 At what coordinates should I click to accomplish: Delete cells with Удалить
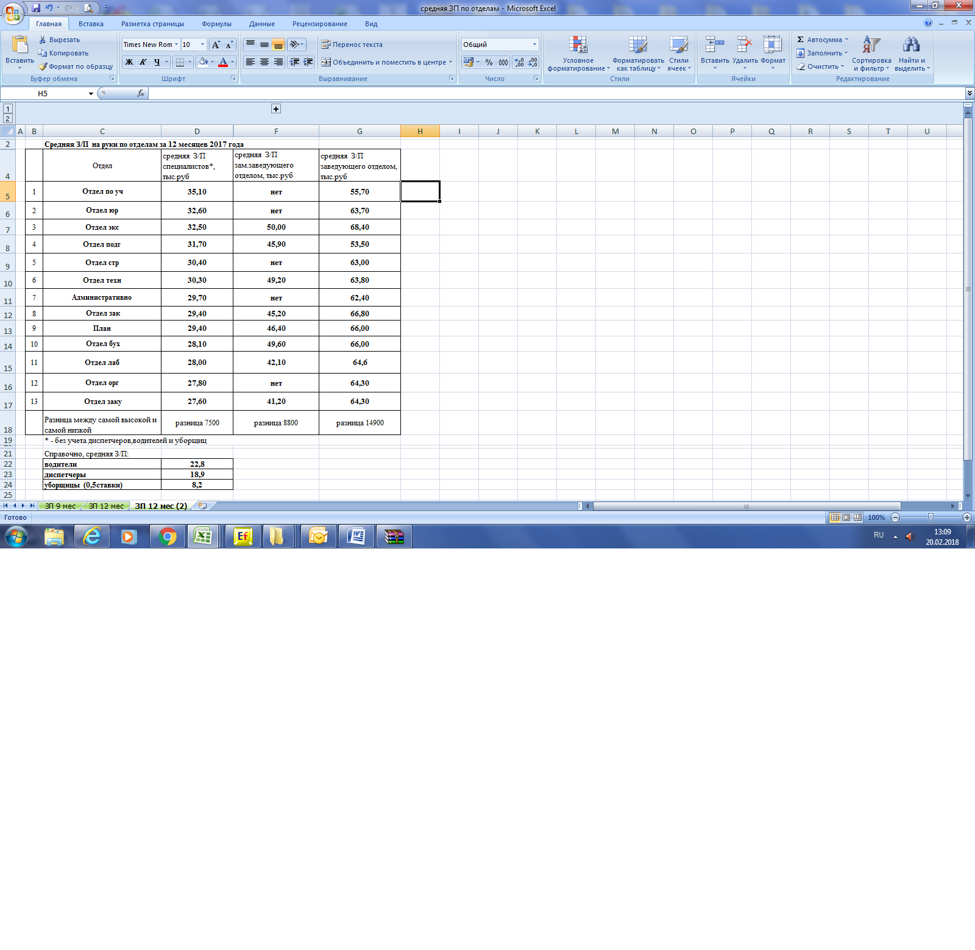(745, 52)
